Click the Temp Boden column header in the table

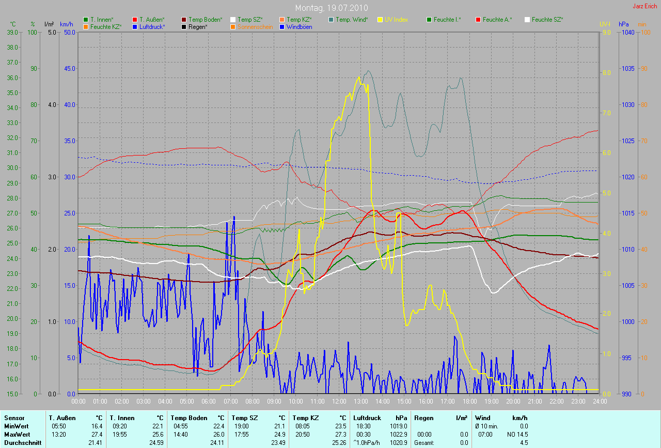point(188,418)
